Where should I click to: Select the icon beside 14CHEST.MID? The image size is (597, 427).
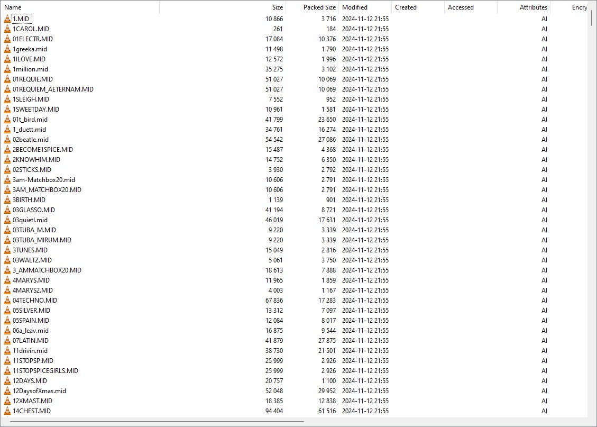point(7,411)
